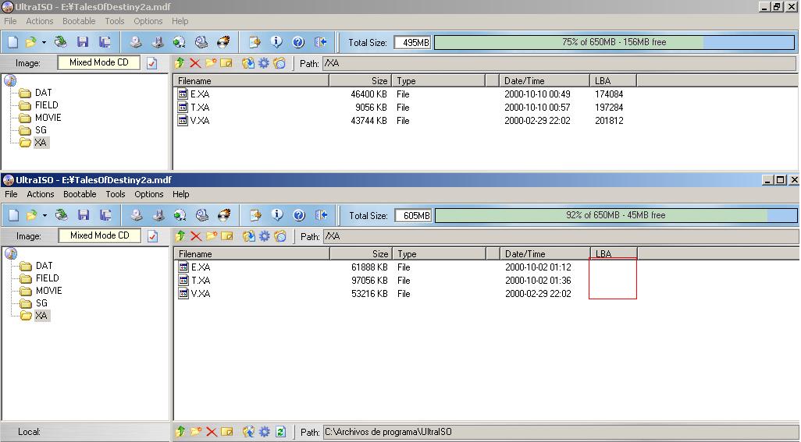Click Exit door icon in active window
The height and width of the screenshot is (442, 801).
click(321, 215)
